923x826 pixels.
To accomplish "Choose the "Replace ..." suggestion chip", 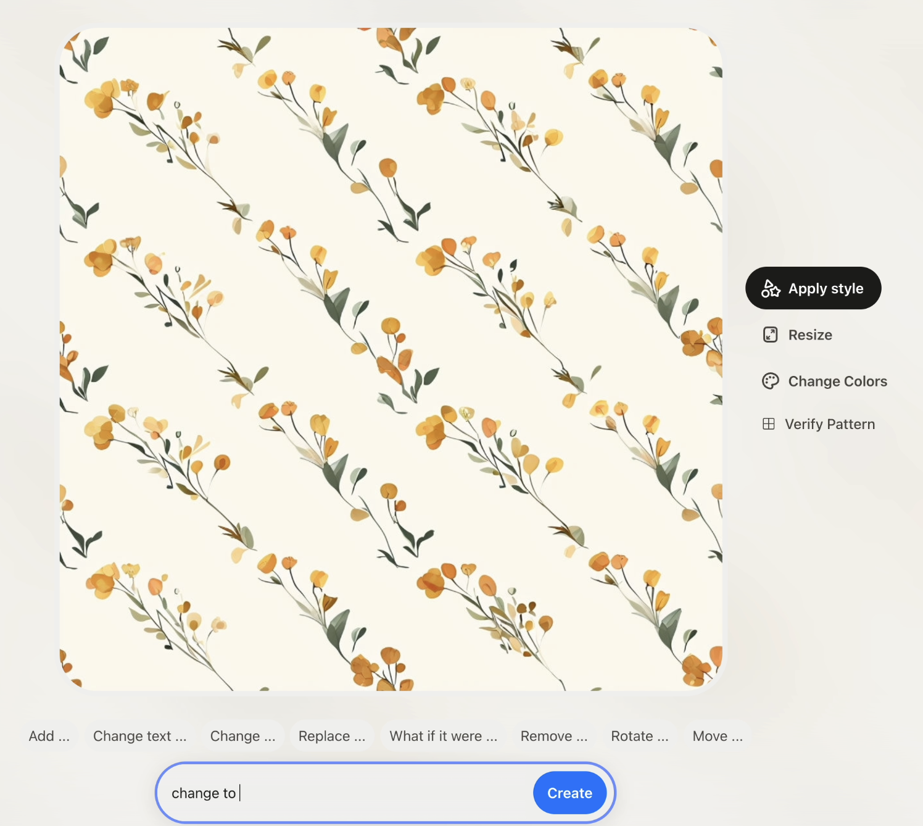I will pos(332,736).
